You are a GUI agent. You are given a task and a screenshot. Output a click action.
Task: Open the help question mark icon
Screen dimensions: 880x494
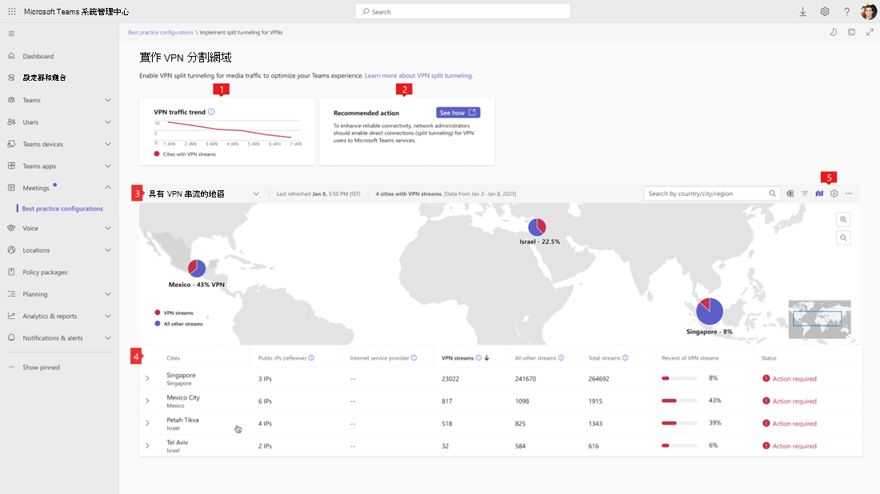point(847,12)
